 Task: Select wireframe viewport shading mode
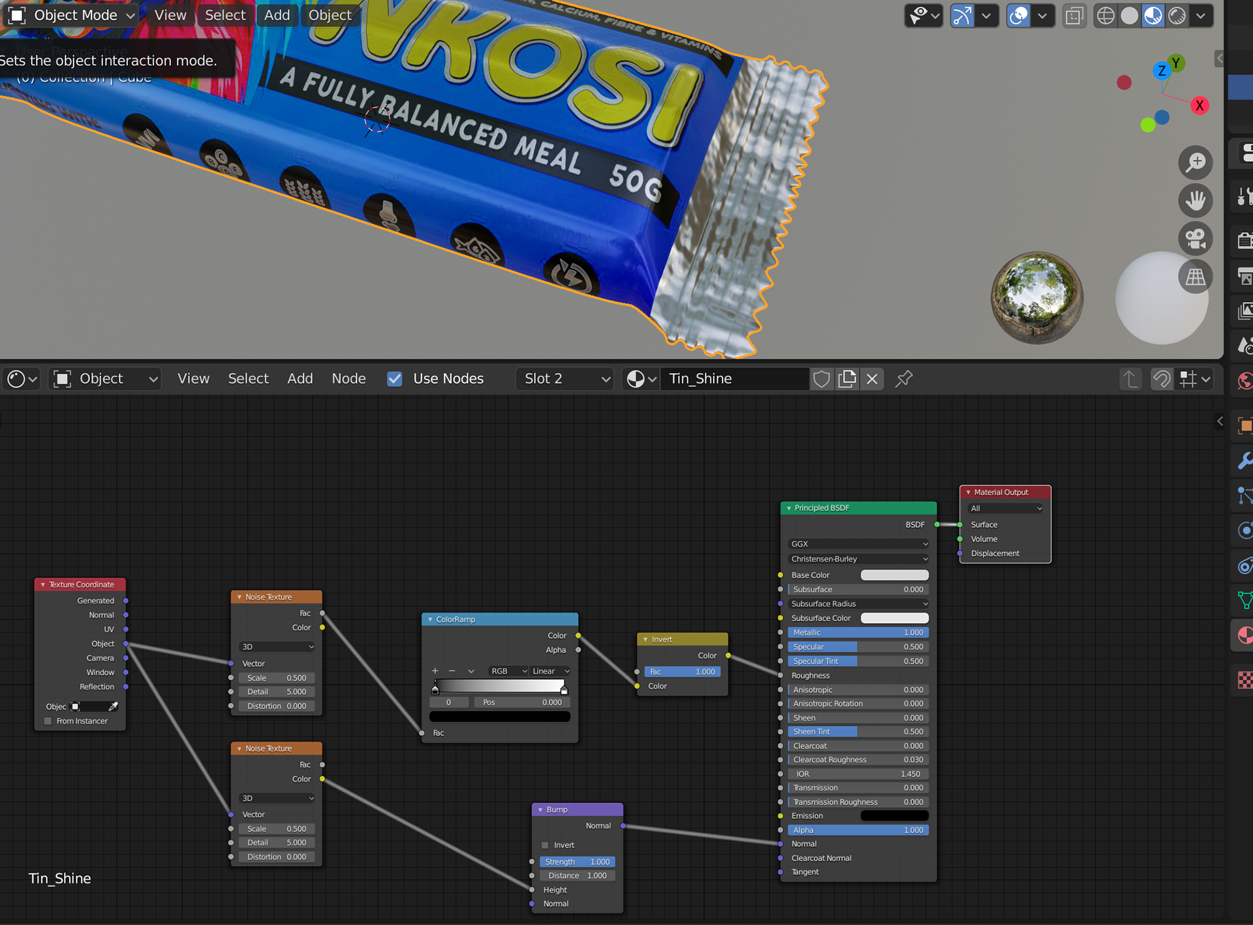(x=1106, y=15)
